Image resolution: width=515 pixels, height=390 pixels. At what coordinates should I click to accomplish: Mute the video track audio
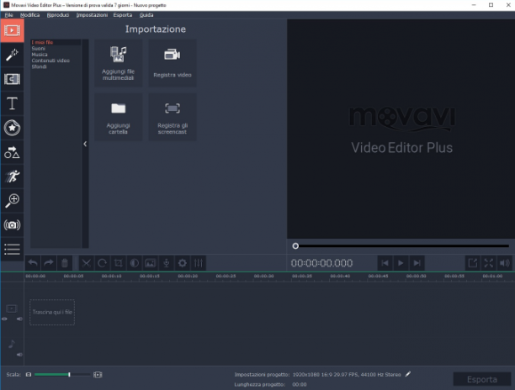coord(19,319)
